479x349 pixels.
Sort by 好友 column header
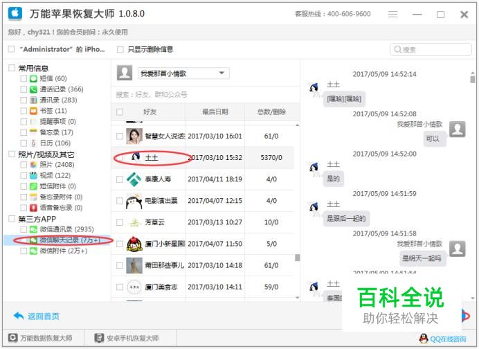(150, 112)
